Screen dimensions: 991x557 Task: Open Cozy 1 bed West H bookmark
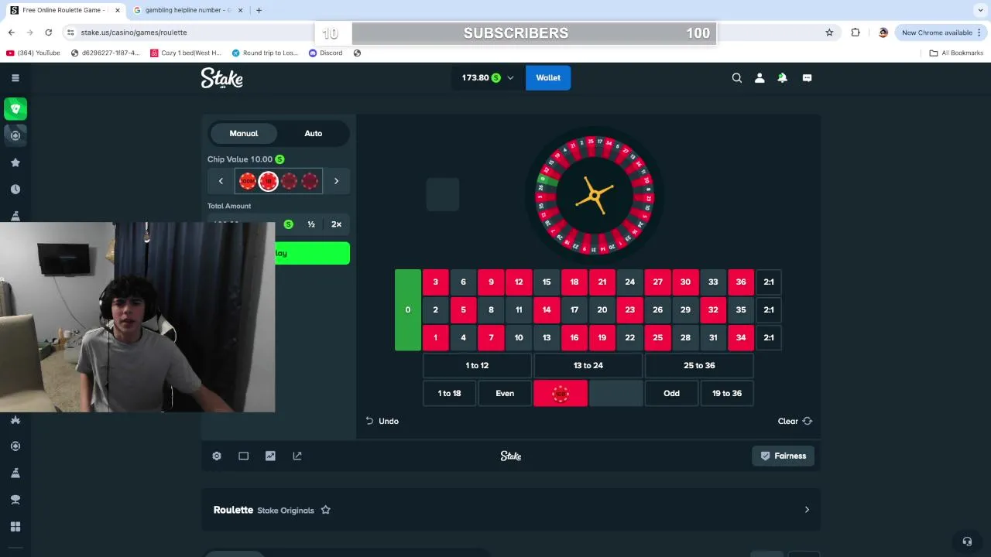[x=186, y=53]
